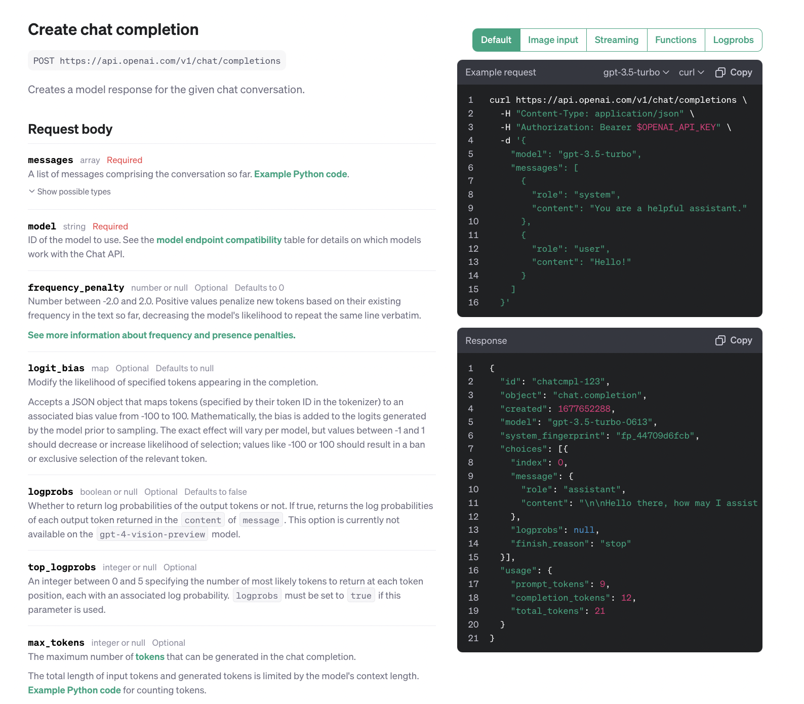Viewport: 804px width, 704px height.
Task: Open model endpoint compatibility link
Action: (x=219, y=240)
